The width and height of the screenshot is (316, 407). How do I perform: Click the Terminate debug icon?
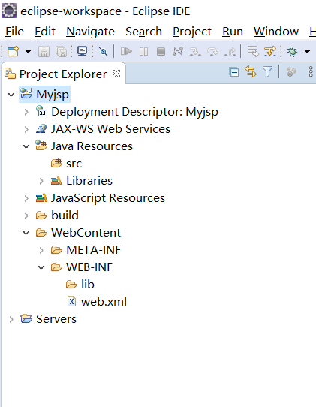(161, 51)
